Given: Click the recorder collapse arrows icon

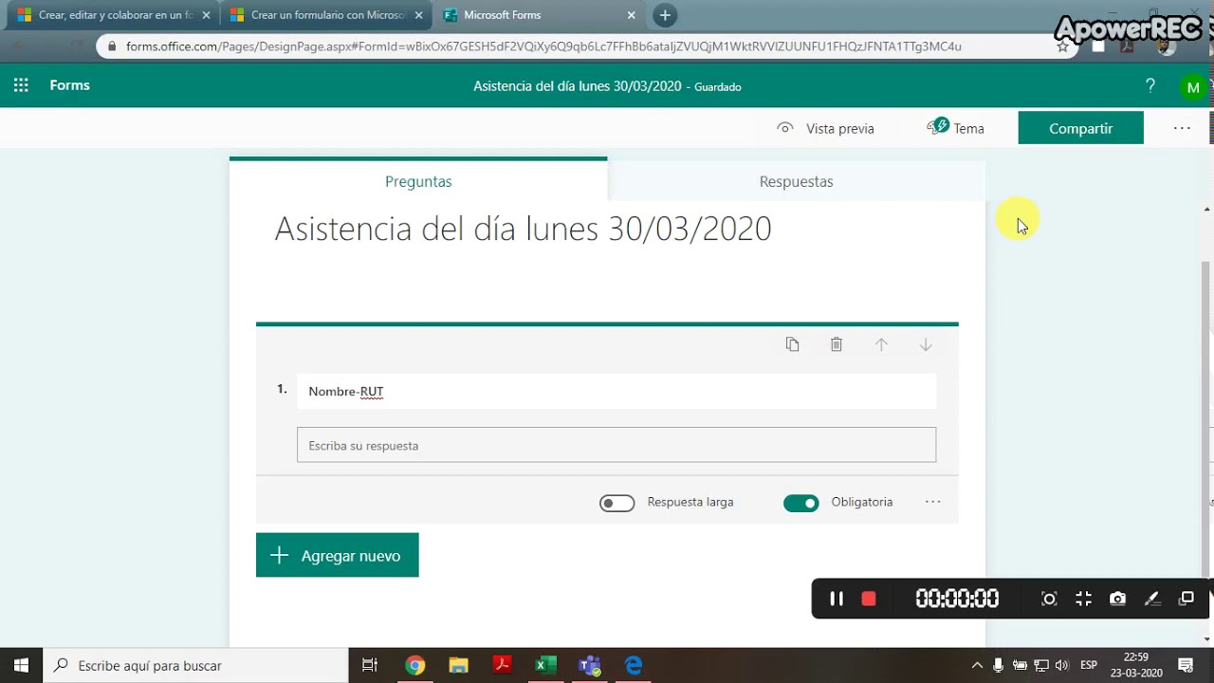Looking at the screenshot, I should point(1083,599).
